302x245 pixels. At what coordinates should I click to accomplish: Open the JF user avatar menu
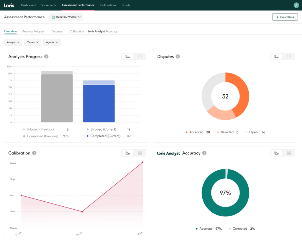coord(296,5)
